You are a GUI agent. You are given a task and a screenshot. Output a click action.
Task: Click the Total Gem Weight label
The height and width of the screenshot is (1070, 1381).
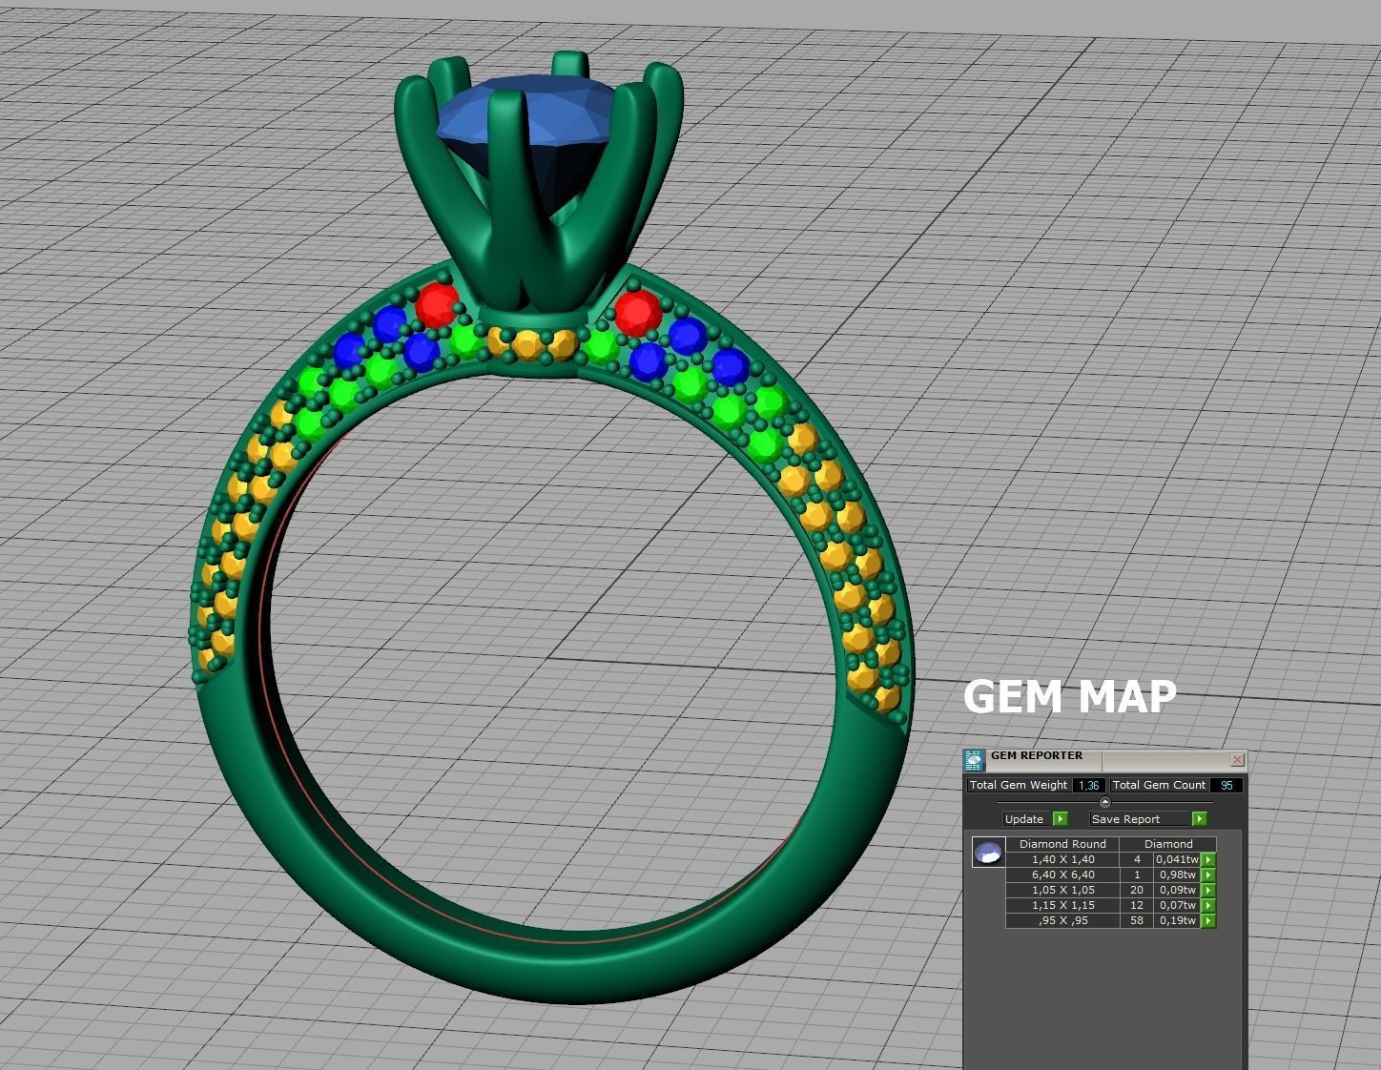[x=1019, y=786]
